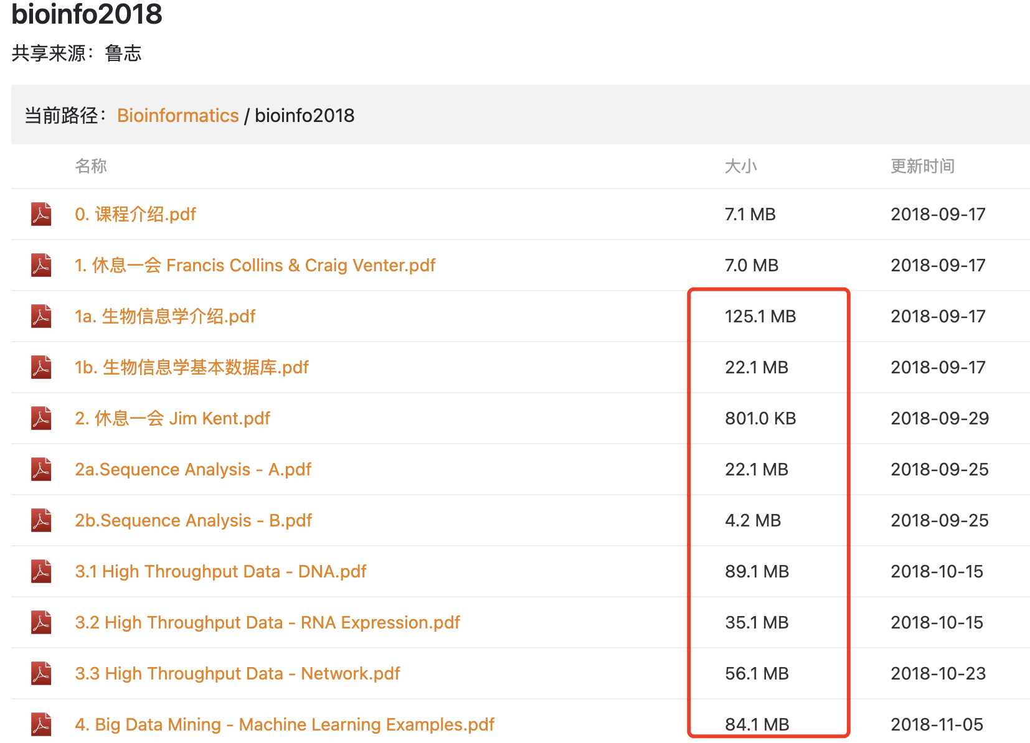Viewport: 1030px width, 743px height.
Task: Click PDF icon next to 1a. 生物信息学介绍.pdf
Action: pyautogui.click(x=41, y=316)
